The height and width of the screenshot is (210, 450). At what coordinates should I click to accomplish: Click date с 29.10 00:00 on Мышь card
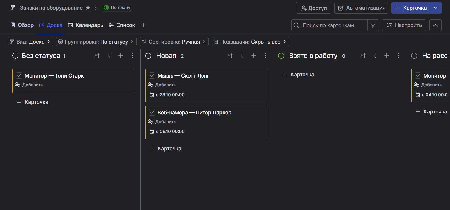[167, 95]
